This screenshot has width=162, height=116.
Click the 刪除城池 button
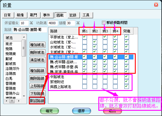[37, 52]
